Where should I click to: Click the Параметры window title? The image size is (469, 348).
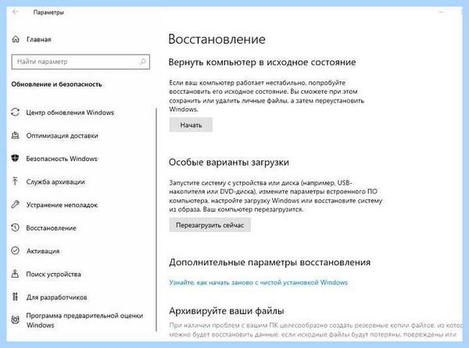tap(48, 13)
